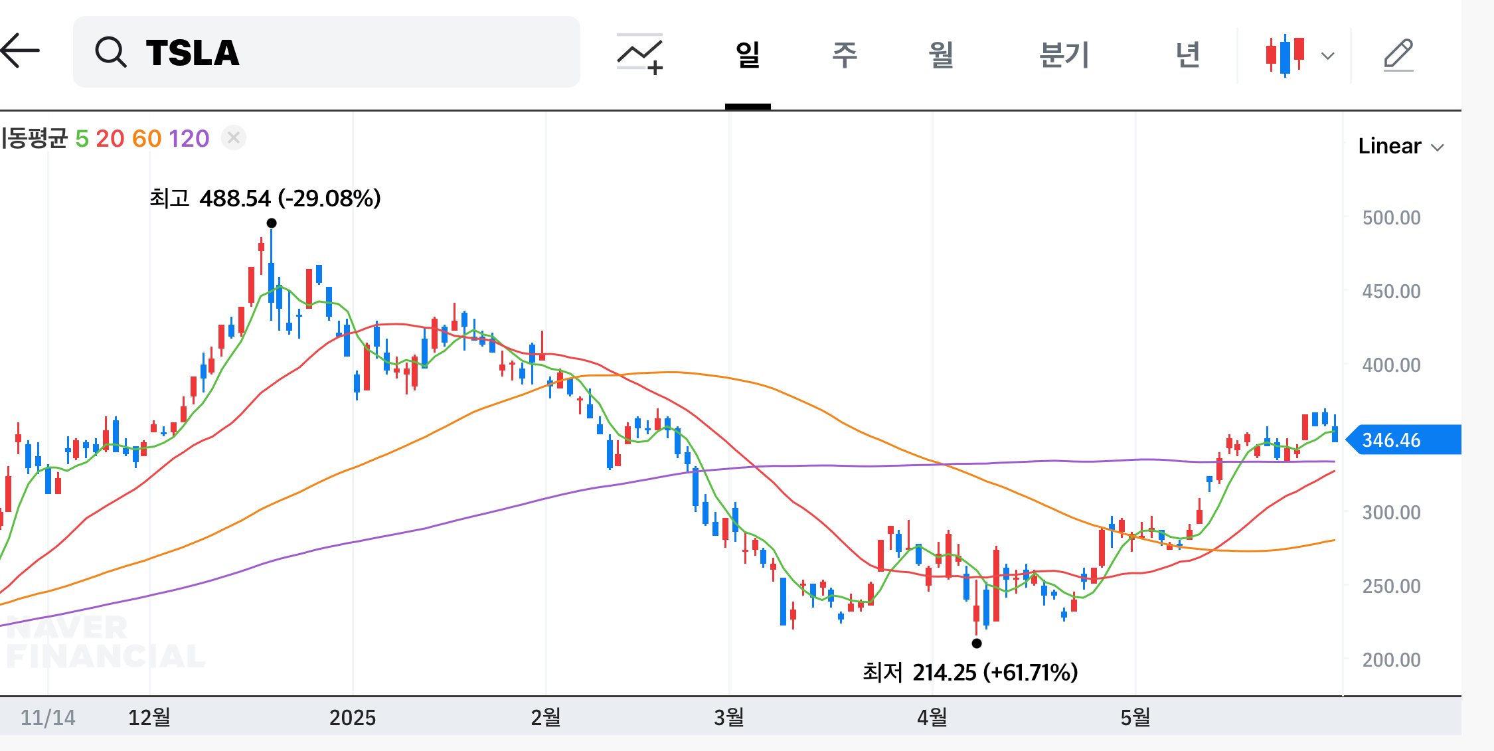Viewport: 1494px width, 751px height.
Task: Click the 400.00 price axis label
Action: pos(1391,365)
